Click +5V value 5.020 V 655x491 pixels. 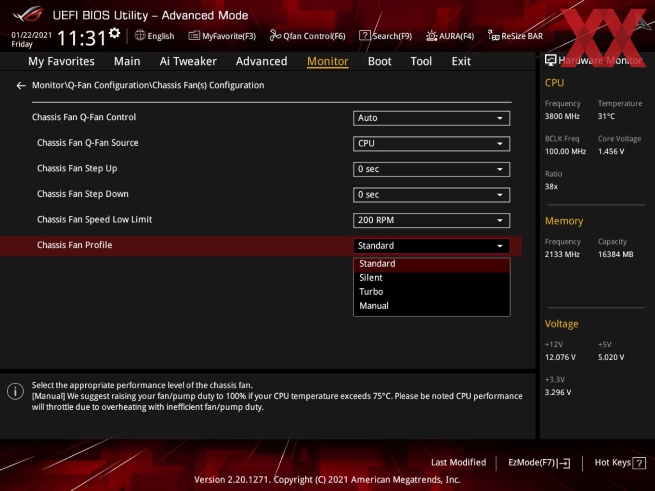click(611, 357)
